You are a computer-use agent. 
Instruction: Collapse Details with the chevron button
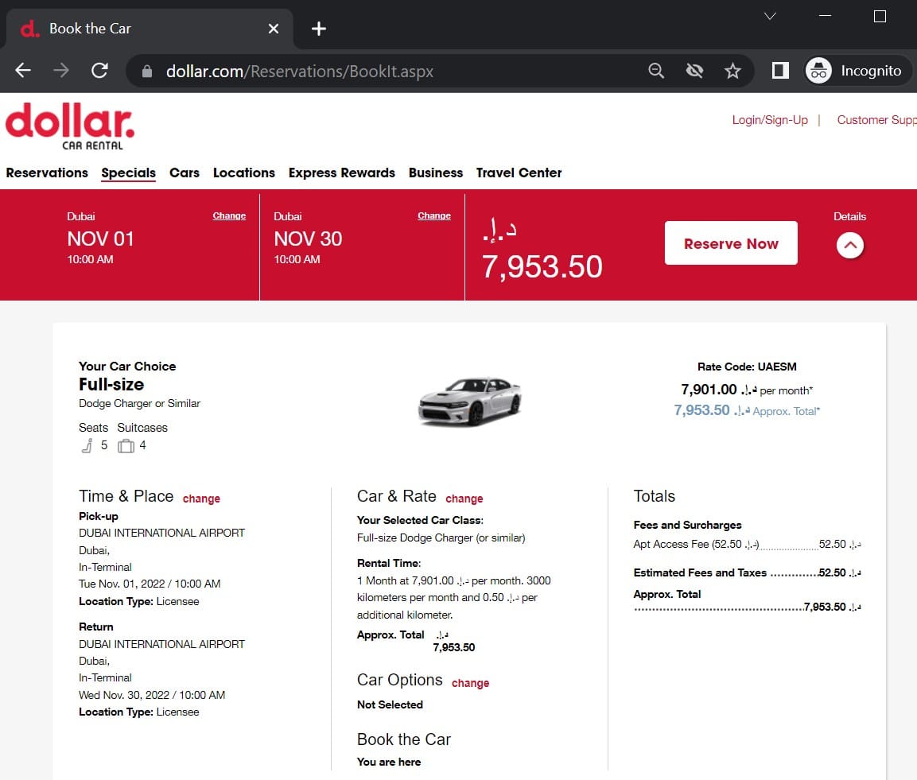click(x=849, y=245)
